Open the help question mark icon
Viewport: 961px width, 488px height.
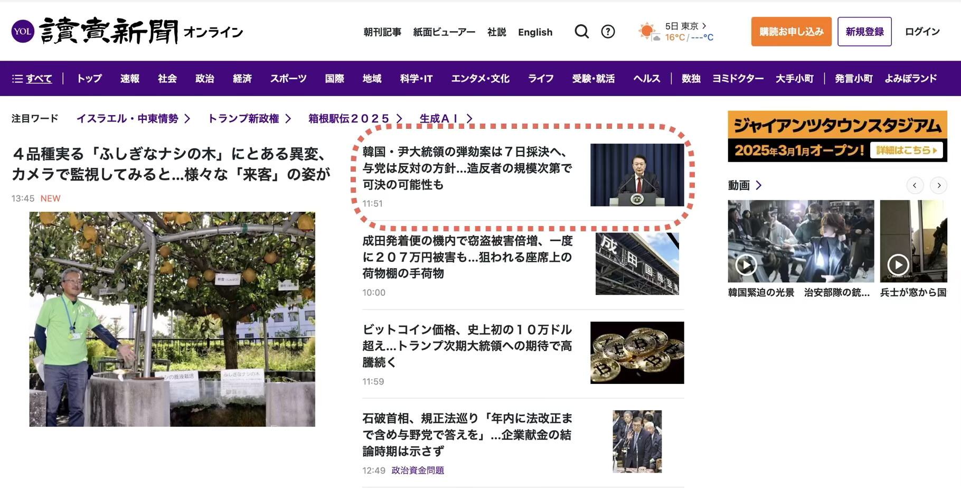[x=608, y=32]
